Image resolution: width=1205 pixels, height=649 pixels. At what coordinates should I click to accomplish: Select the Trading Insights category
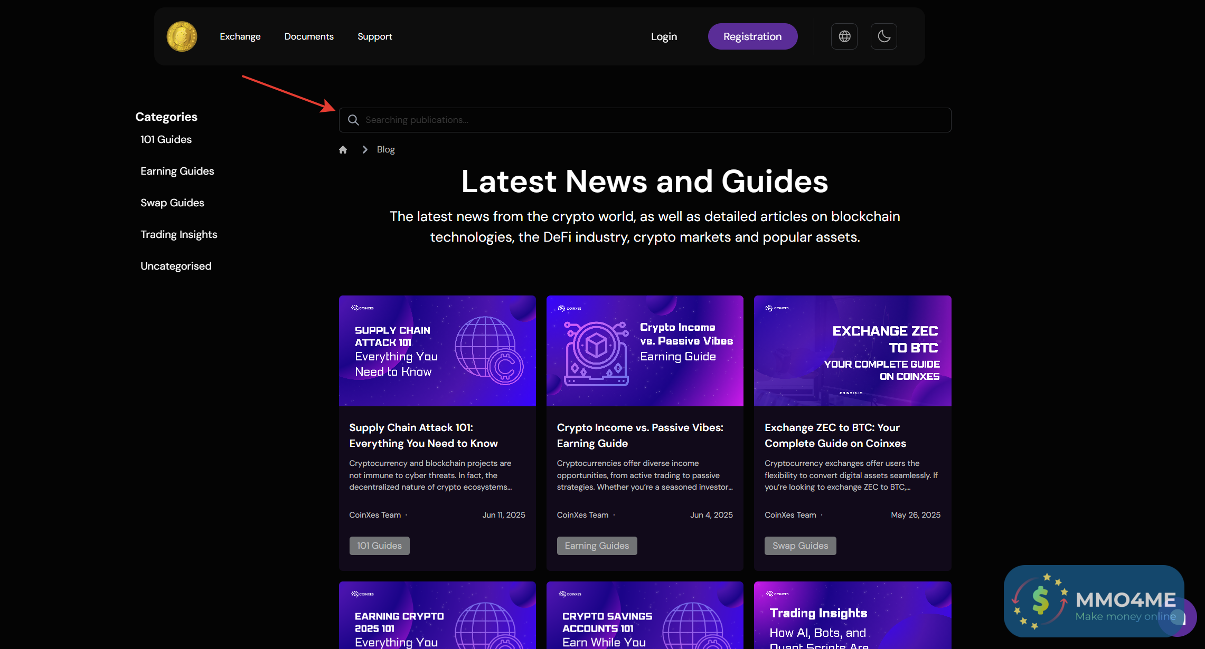(178, 234)
